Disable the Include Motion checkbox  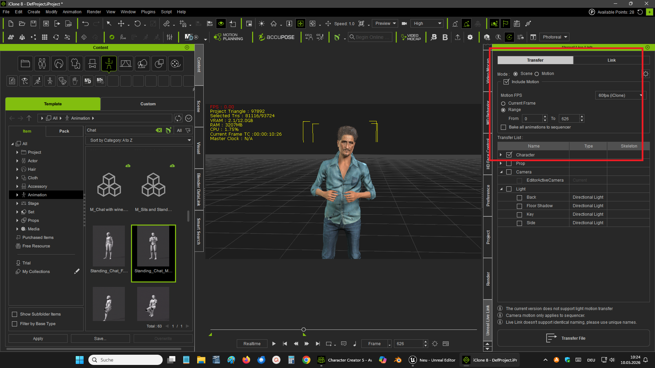coord(506,82)
